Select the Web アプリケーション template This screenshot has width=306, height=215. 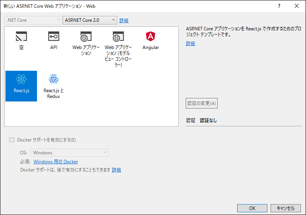[86, 43]
